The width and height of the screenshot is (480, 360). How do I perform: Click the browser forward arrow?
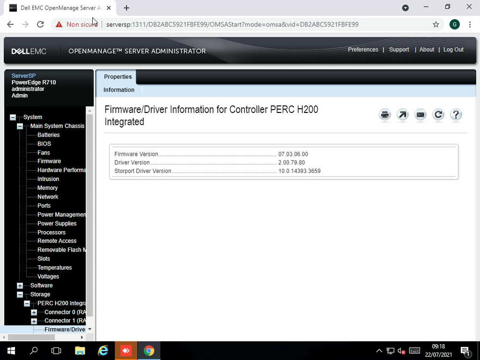(25, 25)
